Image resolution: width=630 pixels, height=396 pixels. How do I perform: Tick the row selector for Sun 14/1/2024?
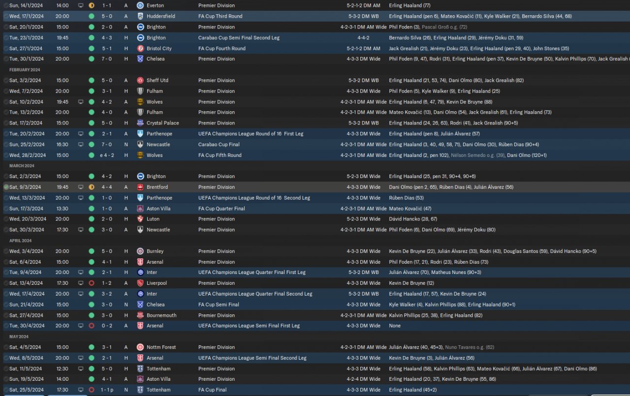(6, 5)
